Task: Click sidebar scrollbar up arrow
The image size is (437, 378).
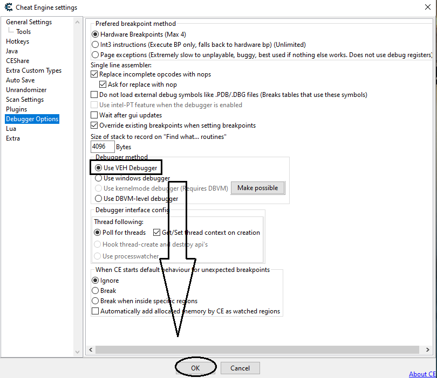Action: click(78, 22)
